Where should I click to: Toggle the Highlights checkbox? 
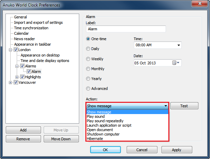pyautogui.click(x=23, y=77)
